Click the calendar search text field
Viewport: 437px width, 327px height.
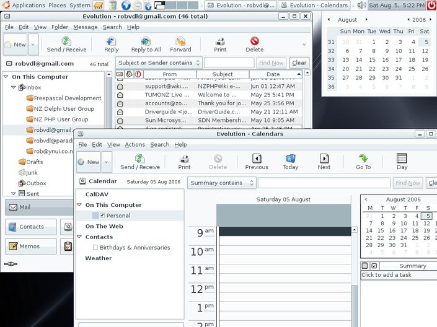click(x=324, y=183)
